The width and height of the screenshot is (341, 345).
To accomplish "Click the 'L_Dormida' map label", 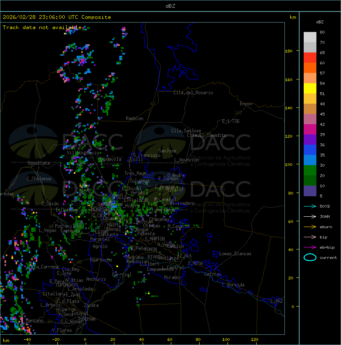I will tap(233, 285).
